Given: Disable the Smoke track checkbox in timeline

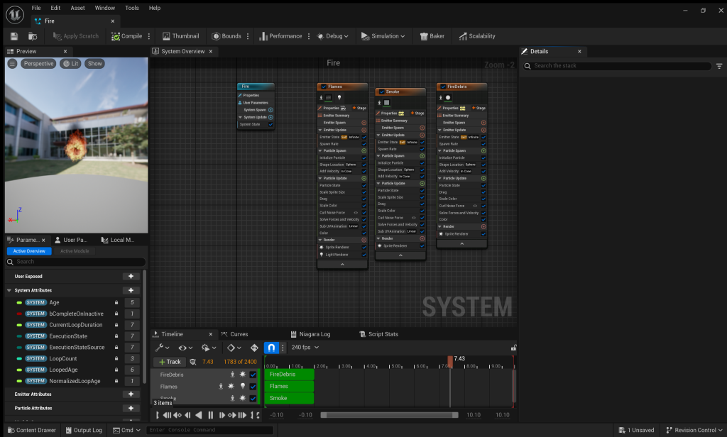Looking at the screenshot, I should pyautogui.click(x=253, y=398).
